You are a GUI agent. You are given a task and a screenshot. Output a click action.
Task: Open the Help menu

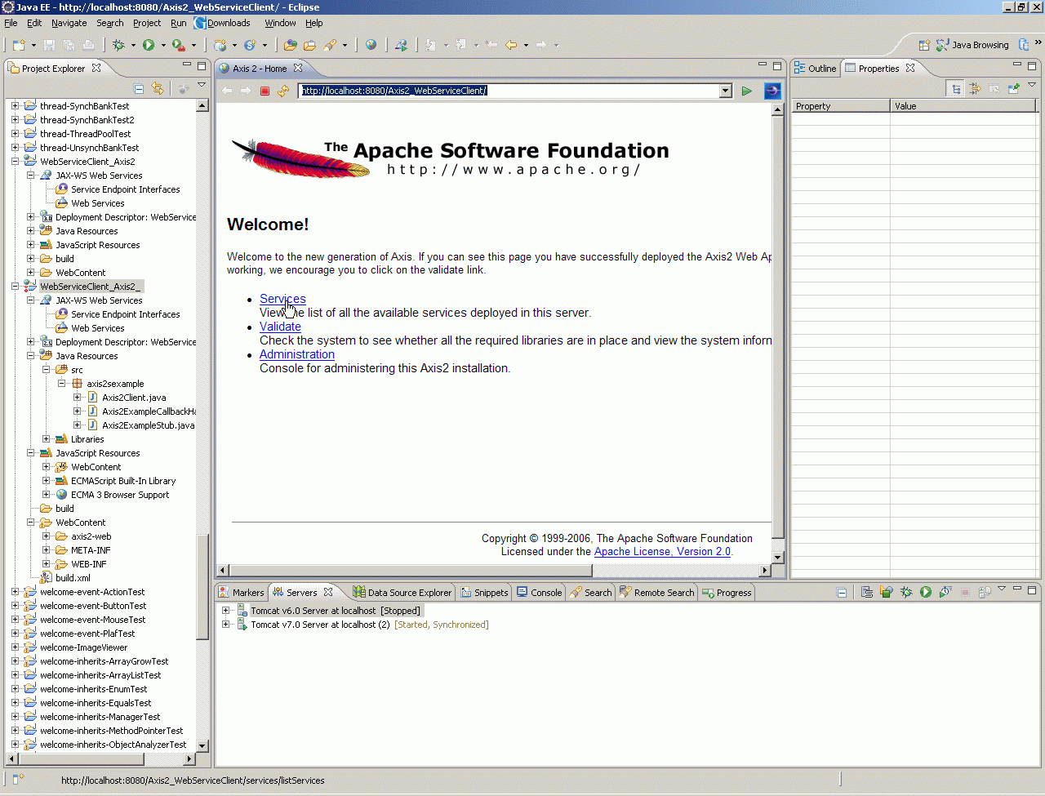pos(314,23)
